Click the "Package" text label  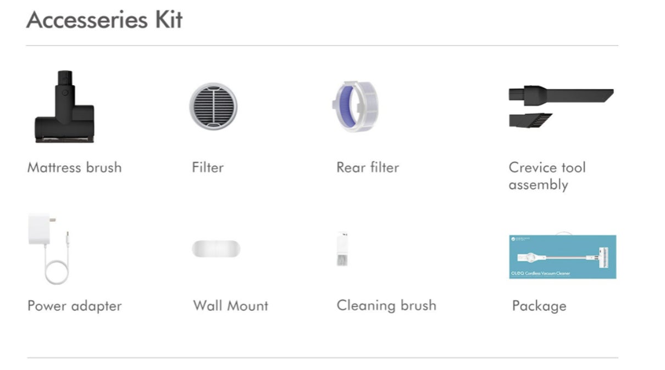(539, 306)
